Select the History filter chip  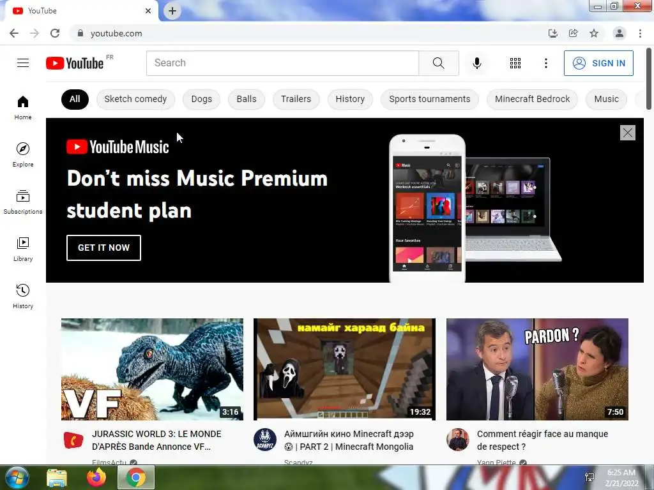(x=350, y=99)
